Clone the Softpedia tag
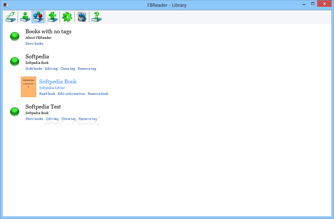 click(x=67, y=68)
